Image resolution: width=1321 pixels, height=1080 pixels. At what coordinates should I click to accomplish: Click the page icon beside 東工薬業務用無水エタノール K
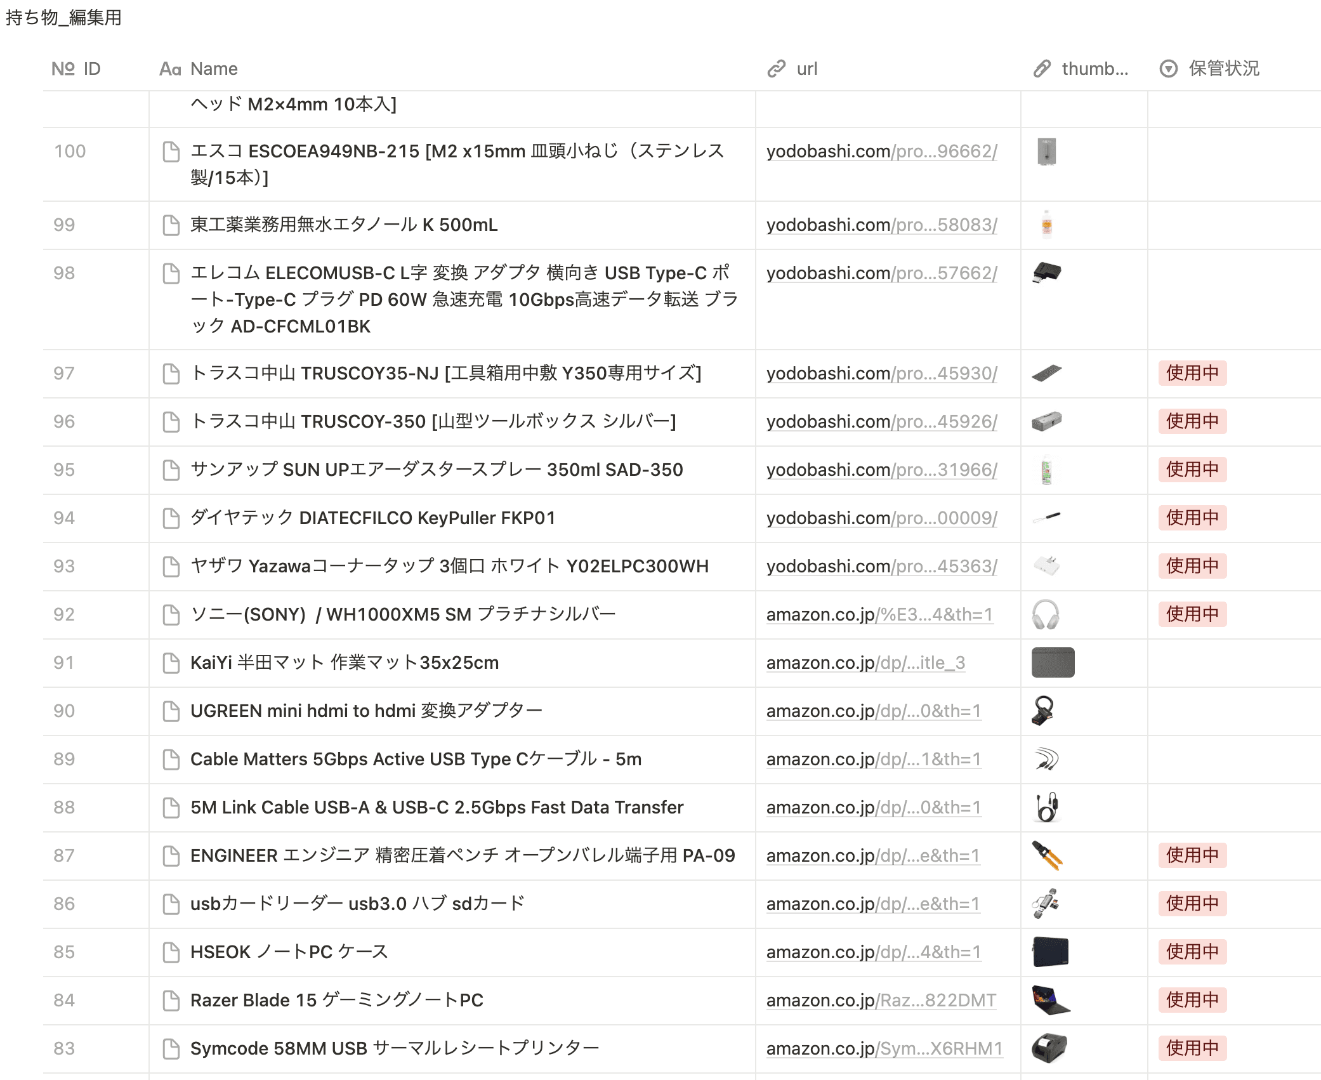pos(170,225)
